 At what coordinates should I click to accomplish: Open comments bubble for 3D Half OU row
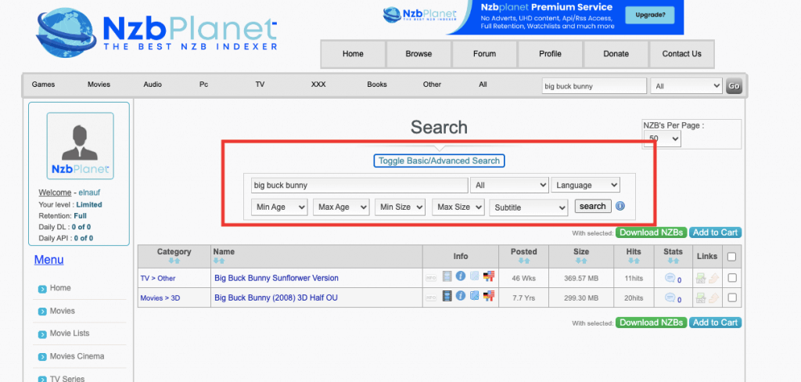coord(670,297)
